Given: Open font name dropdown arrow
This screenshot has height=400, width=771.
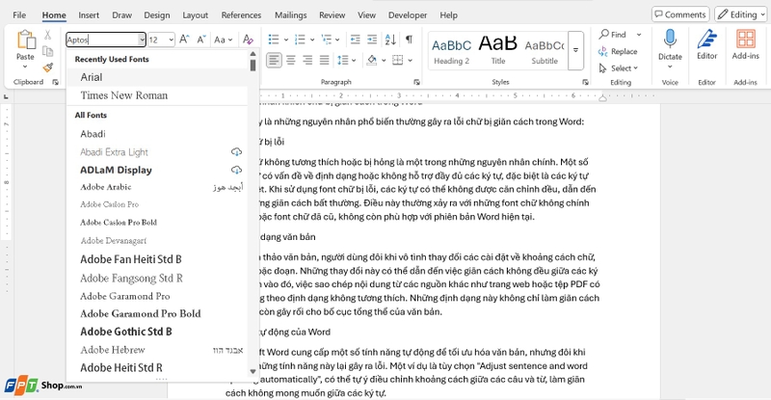Looking at the screenshot, I should click(142, 40).
